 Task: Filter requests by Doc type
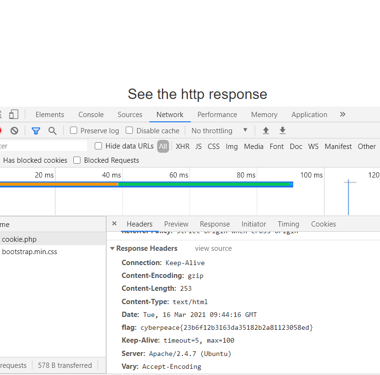296,146
